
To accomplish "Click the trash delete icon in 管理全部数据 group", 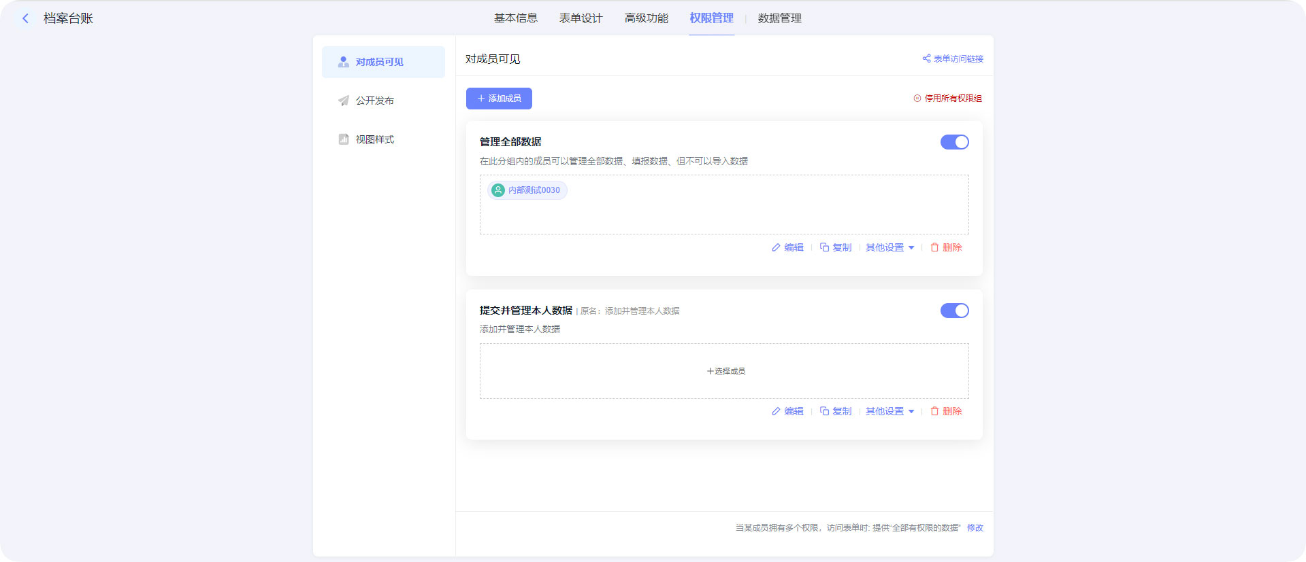I will [934, 247].
